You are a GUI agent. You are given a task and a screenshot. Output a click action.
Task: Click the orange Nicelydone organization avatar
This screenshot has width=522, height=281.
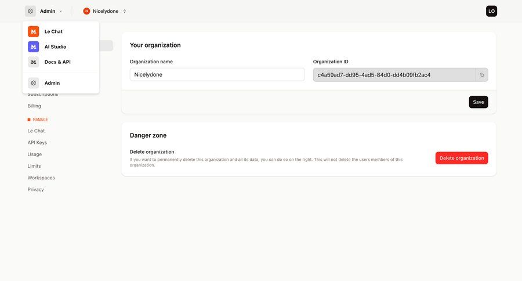pos(86,11)
